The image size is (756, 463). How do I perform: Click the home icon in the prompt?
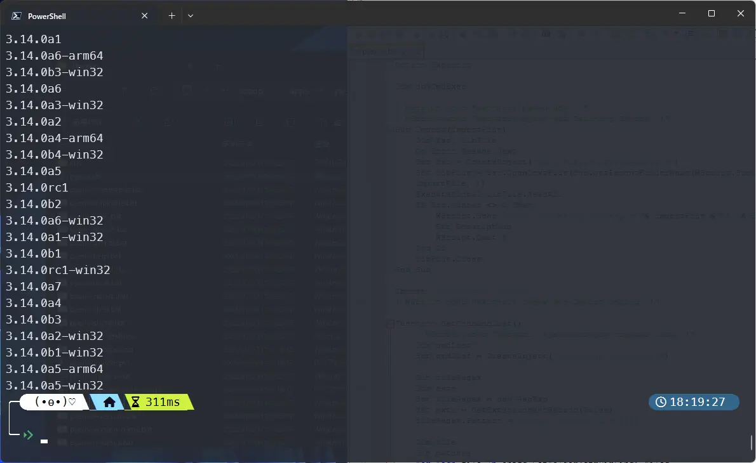click(109, 402)
